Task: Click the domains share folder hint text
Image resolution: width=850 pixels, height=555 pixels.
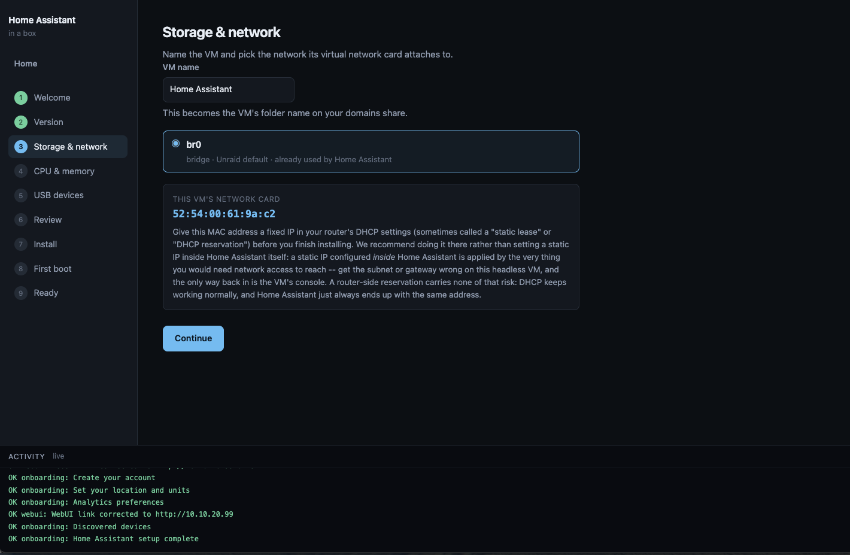Action: point(285,113)
